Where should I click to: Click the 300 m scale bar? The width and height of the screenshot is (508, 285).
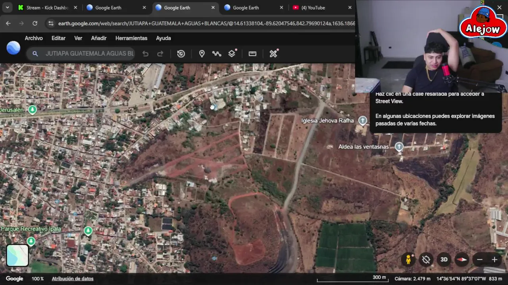tap(352, 279)
